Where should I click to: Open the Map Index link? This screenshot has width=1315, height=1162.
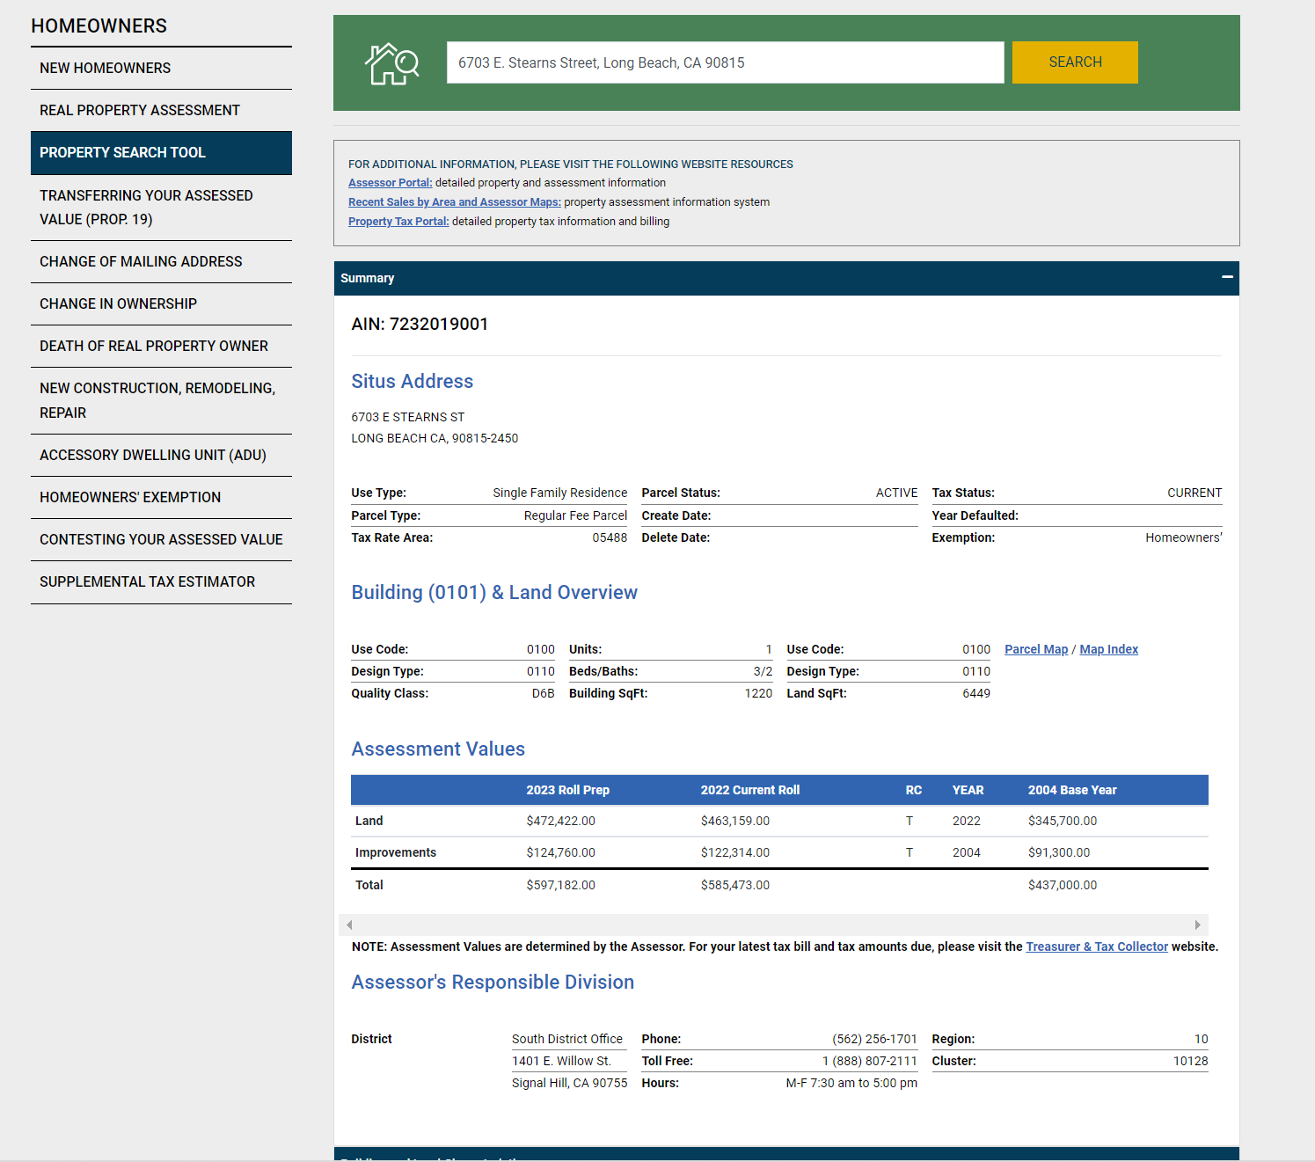coord(1108,649)
